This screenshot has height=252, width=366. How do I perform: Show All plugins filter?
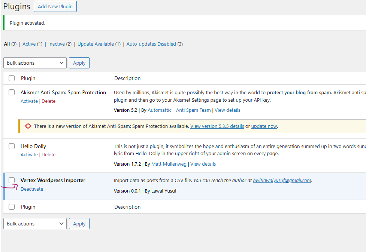7,44
